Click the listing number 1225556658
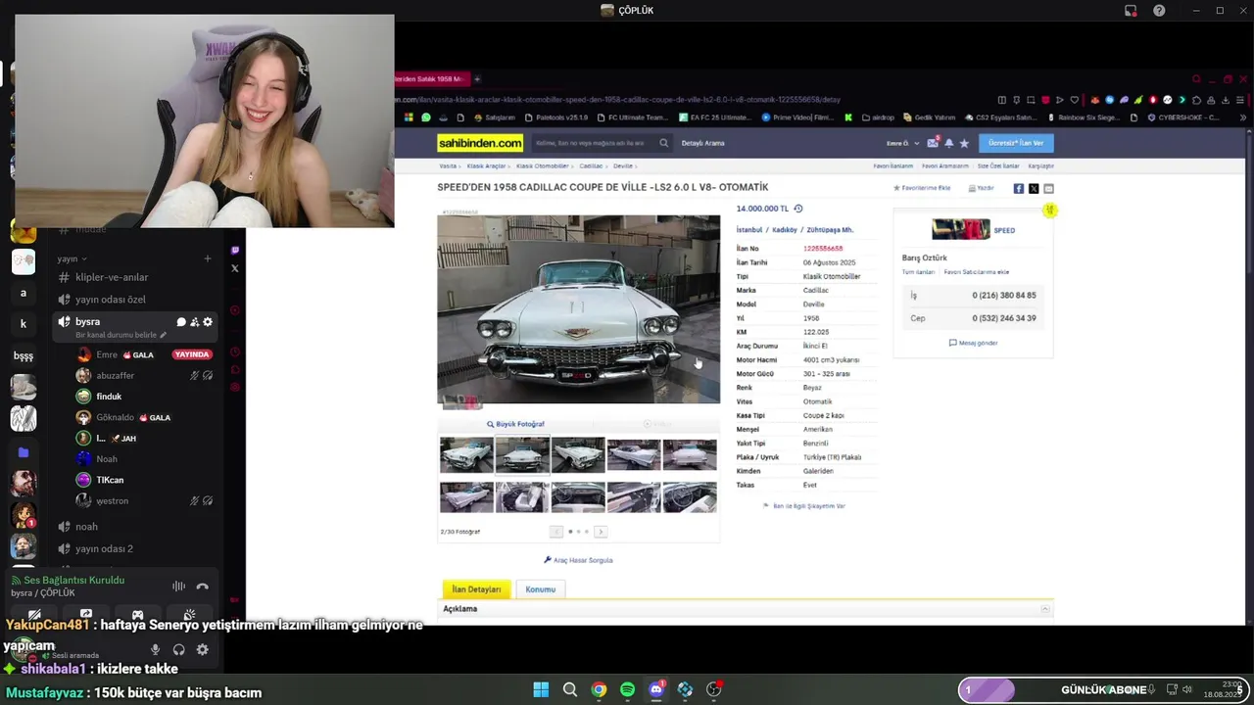This screenshot has width=1254, height=705. pos(823,249)
